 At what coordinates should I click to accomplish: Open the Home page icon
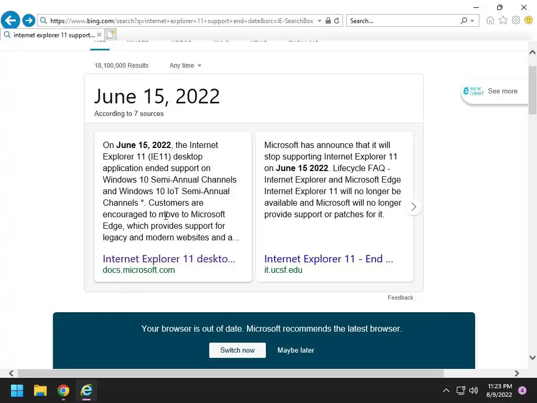click(x=490, y=20)
